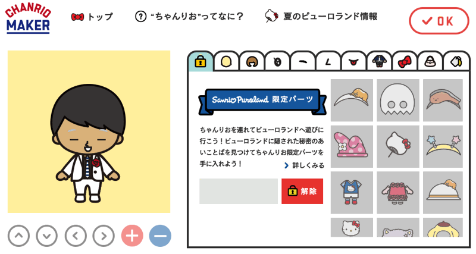
Task: Select the red ribbon accessories tab
Action: [405, 62]
